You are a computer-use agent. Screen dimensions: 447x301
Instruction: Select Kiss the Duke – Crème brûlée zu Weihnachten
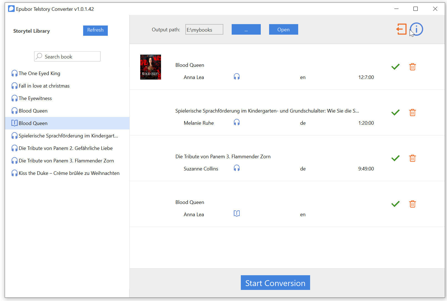click(x=67, y=173)
